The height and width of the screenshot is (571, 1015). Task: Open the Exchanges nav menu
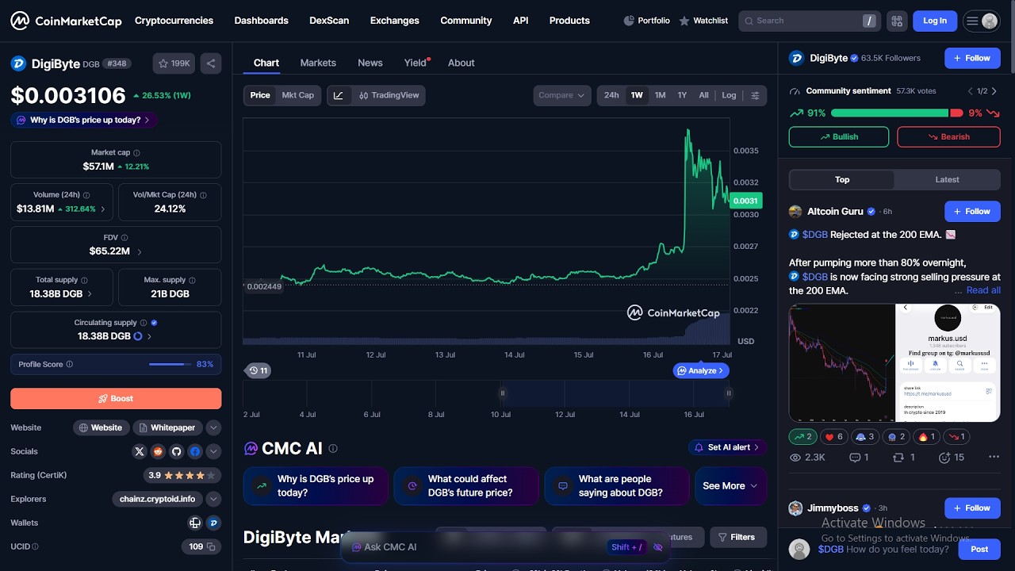pos(395,21)
